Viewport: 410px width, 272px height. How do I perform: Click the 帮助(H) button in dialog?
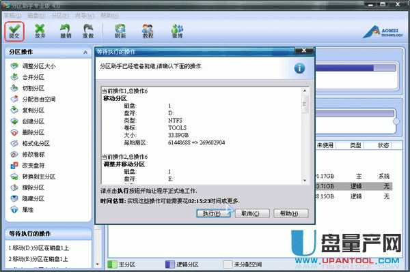tap(291, 213)
